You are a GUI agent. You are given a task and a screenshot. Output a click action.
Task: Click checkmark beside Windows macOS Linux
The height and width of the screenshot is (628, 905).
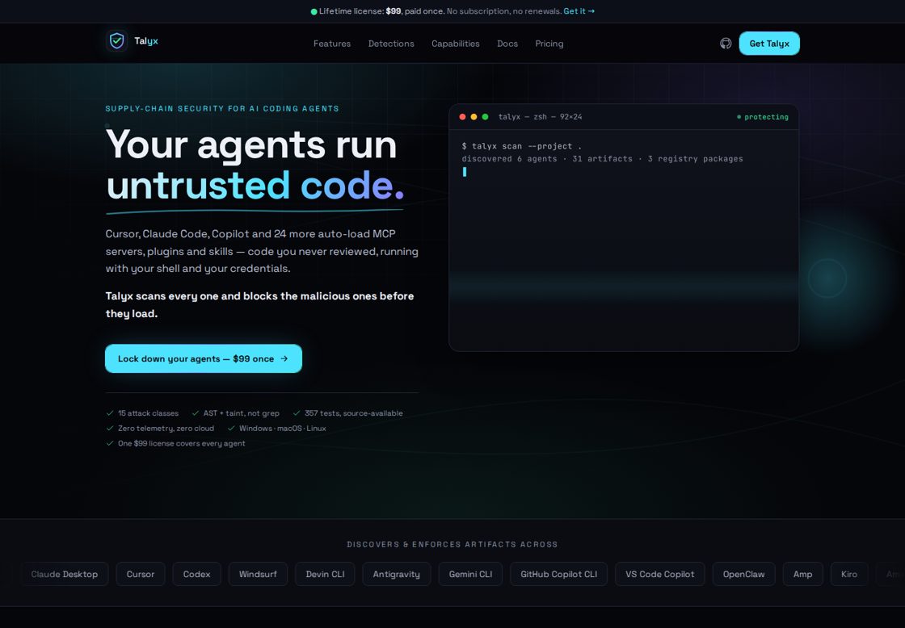[x=231, y=428]
